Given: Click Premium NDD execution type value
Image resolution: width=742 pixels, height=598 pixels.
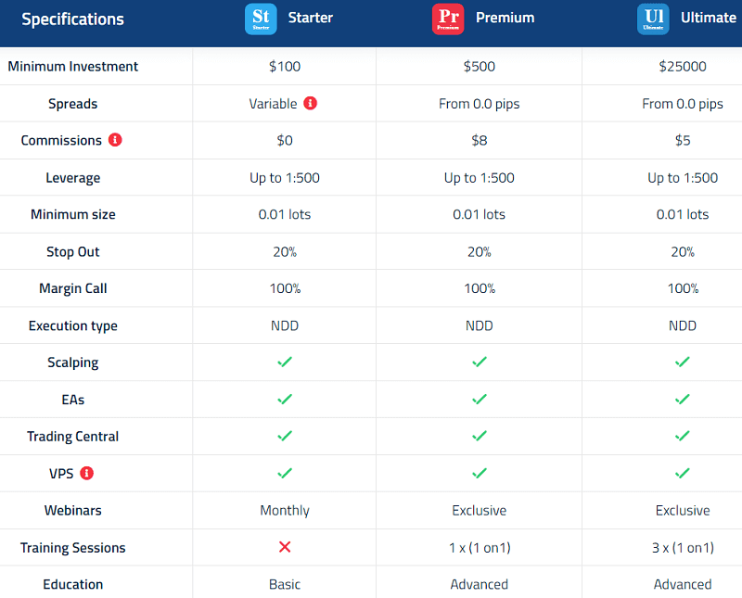Looking at the screenshot, I should tap(480, 325).
